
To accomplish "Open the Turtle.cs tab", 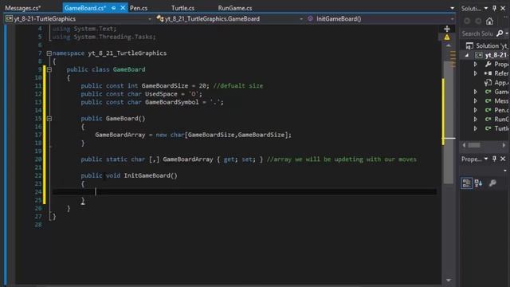I will tap(182, 8).
